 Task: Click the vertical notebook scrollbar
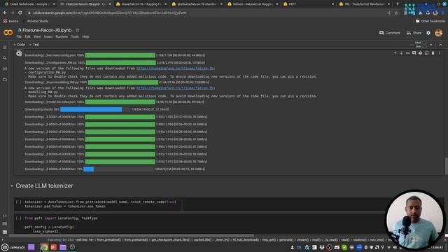click(x=446, y=166)
